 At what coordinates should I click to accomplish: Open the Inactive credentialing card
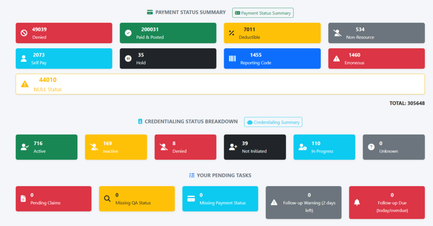[x=116, y=147]
